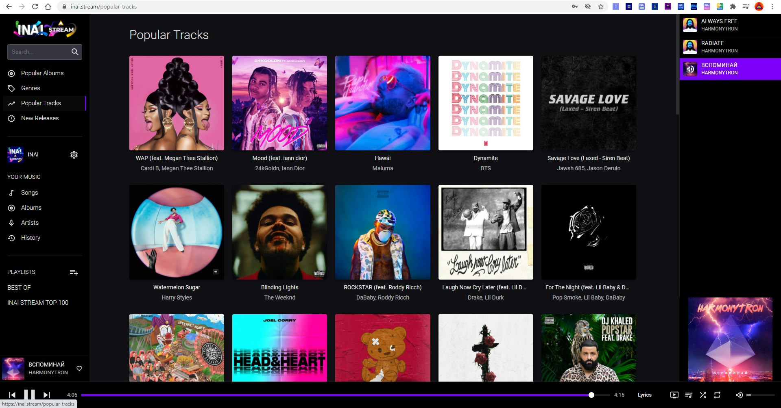Image resolution: width=781 pixels, height=408 pixels.
Task: Like current track with heart icon
Action: pos(79,369)
